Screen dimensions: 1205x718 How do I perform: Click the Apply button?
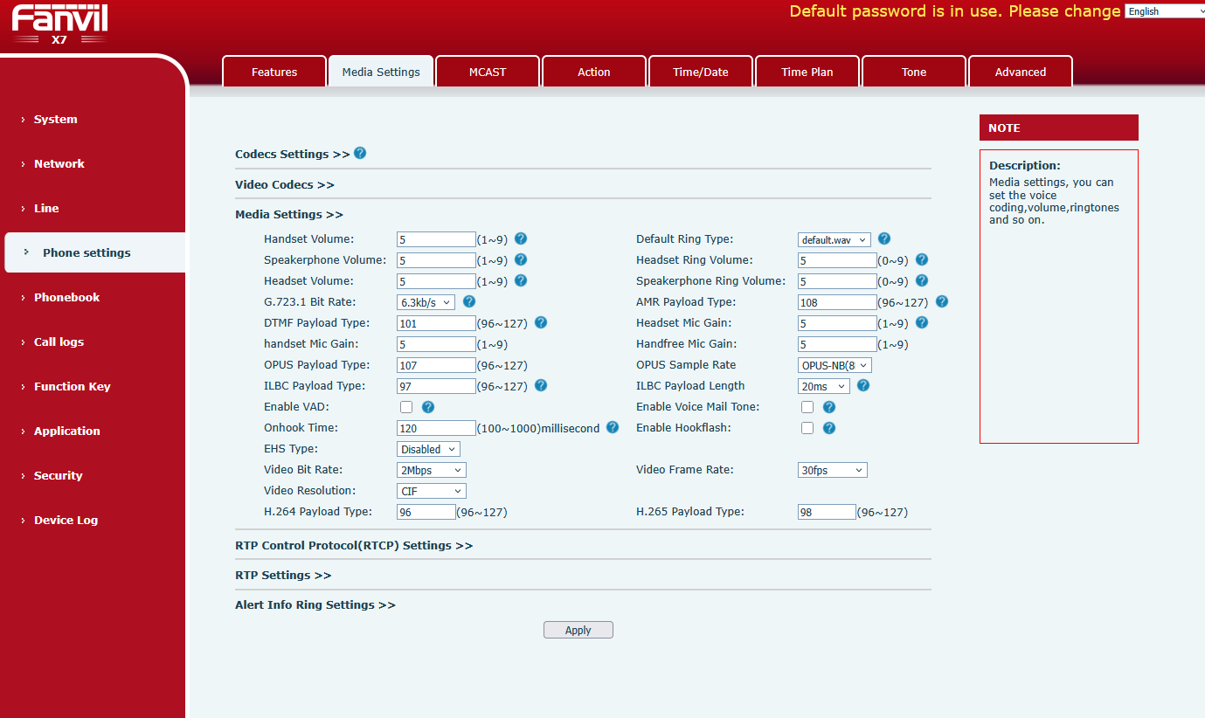[x=578, y=630]
